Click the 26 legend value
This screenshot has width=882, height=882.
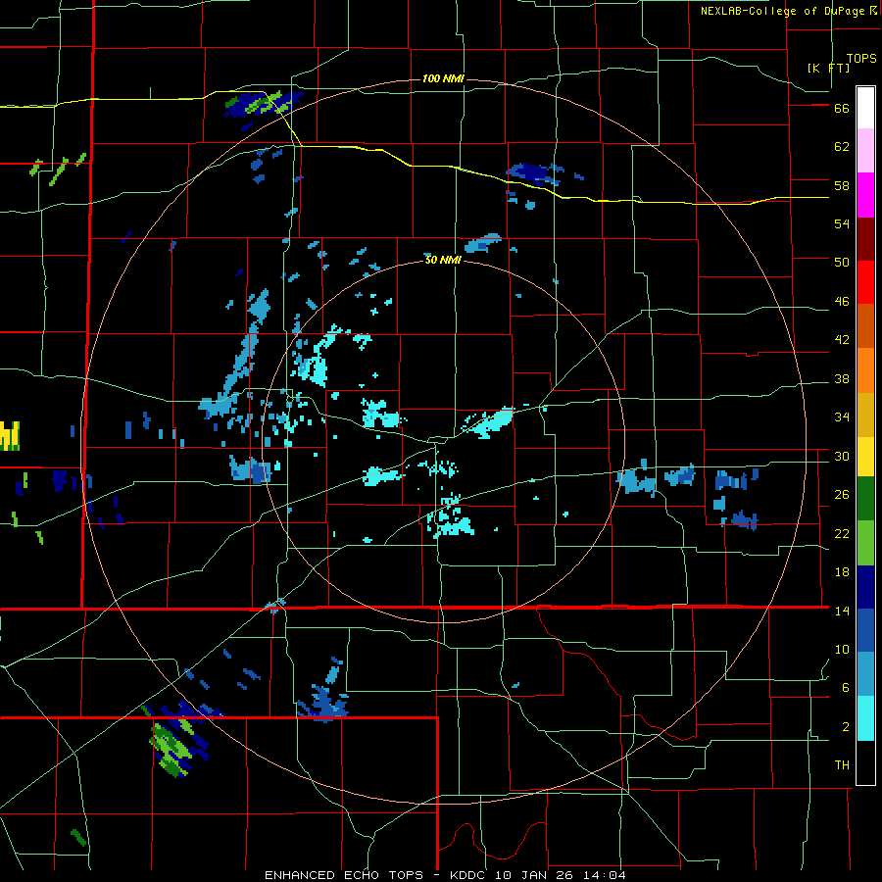tap(842, 495)
